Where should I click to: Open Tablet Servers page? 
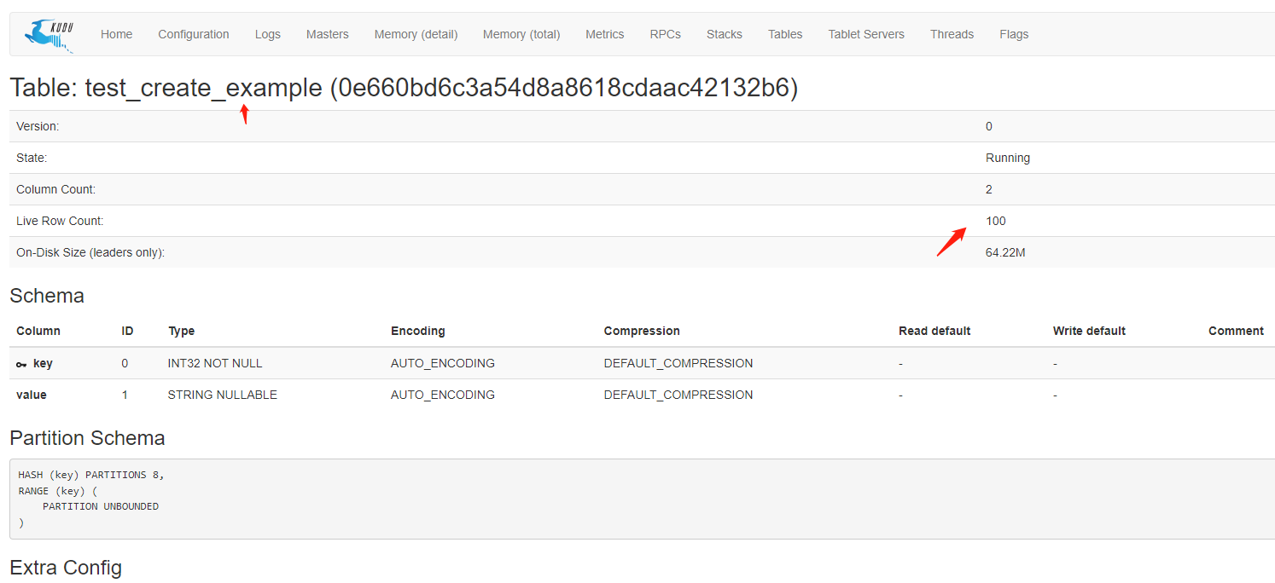(x=866, y=35)
